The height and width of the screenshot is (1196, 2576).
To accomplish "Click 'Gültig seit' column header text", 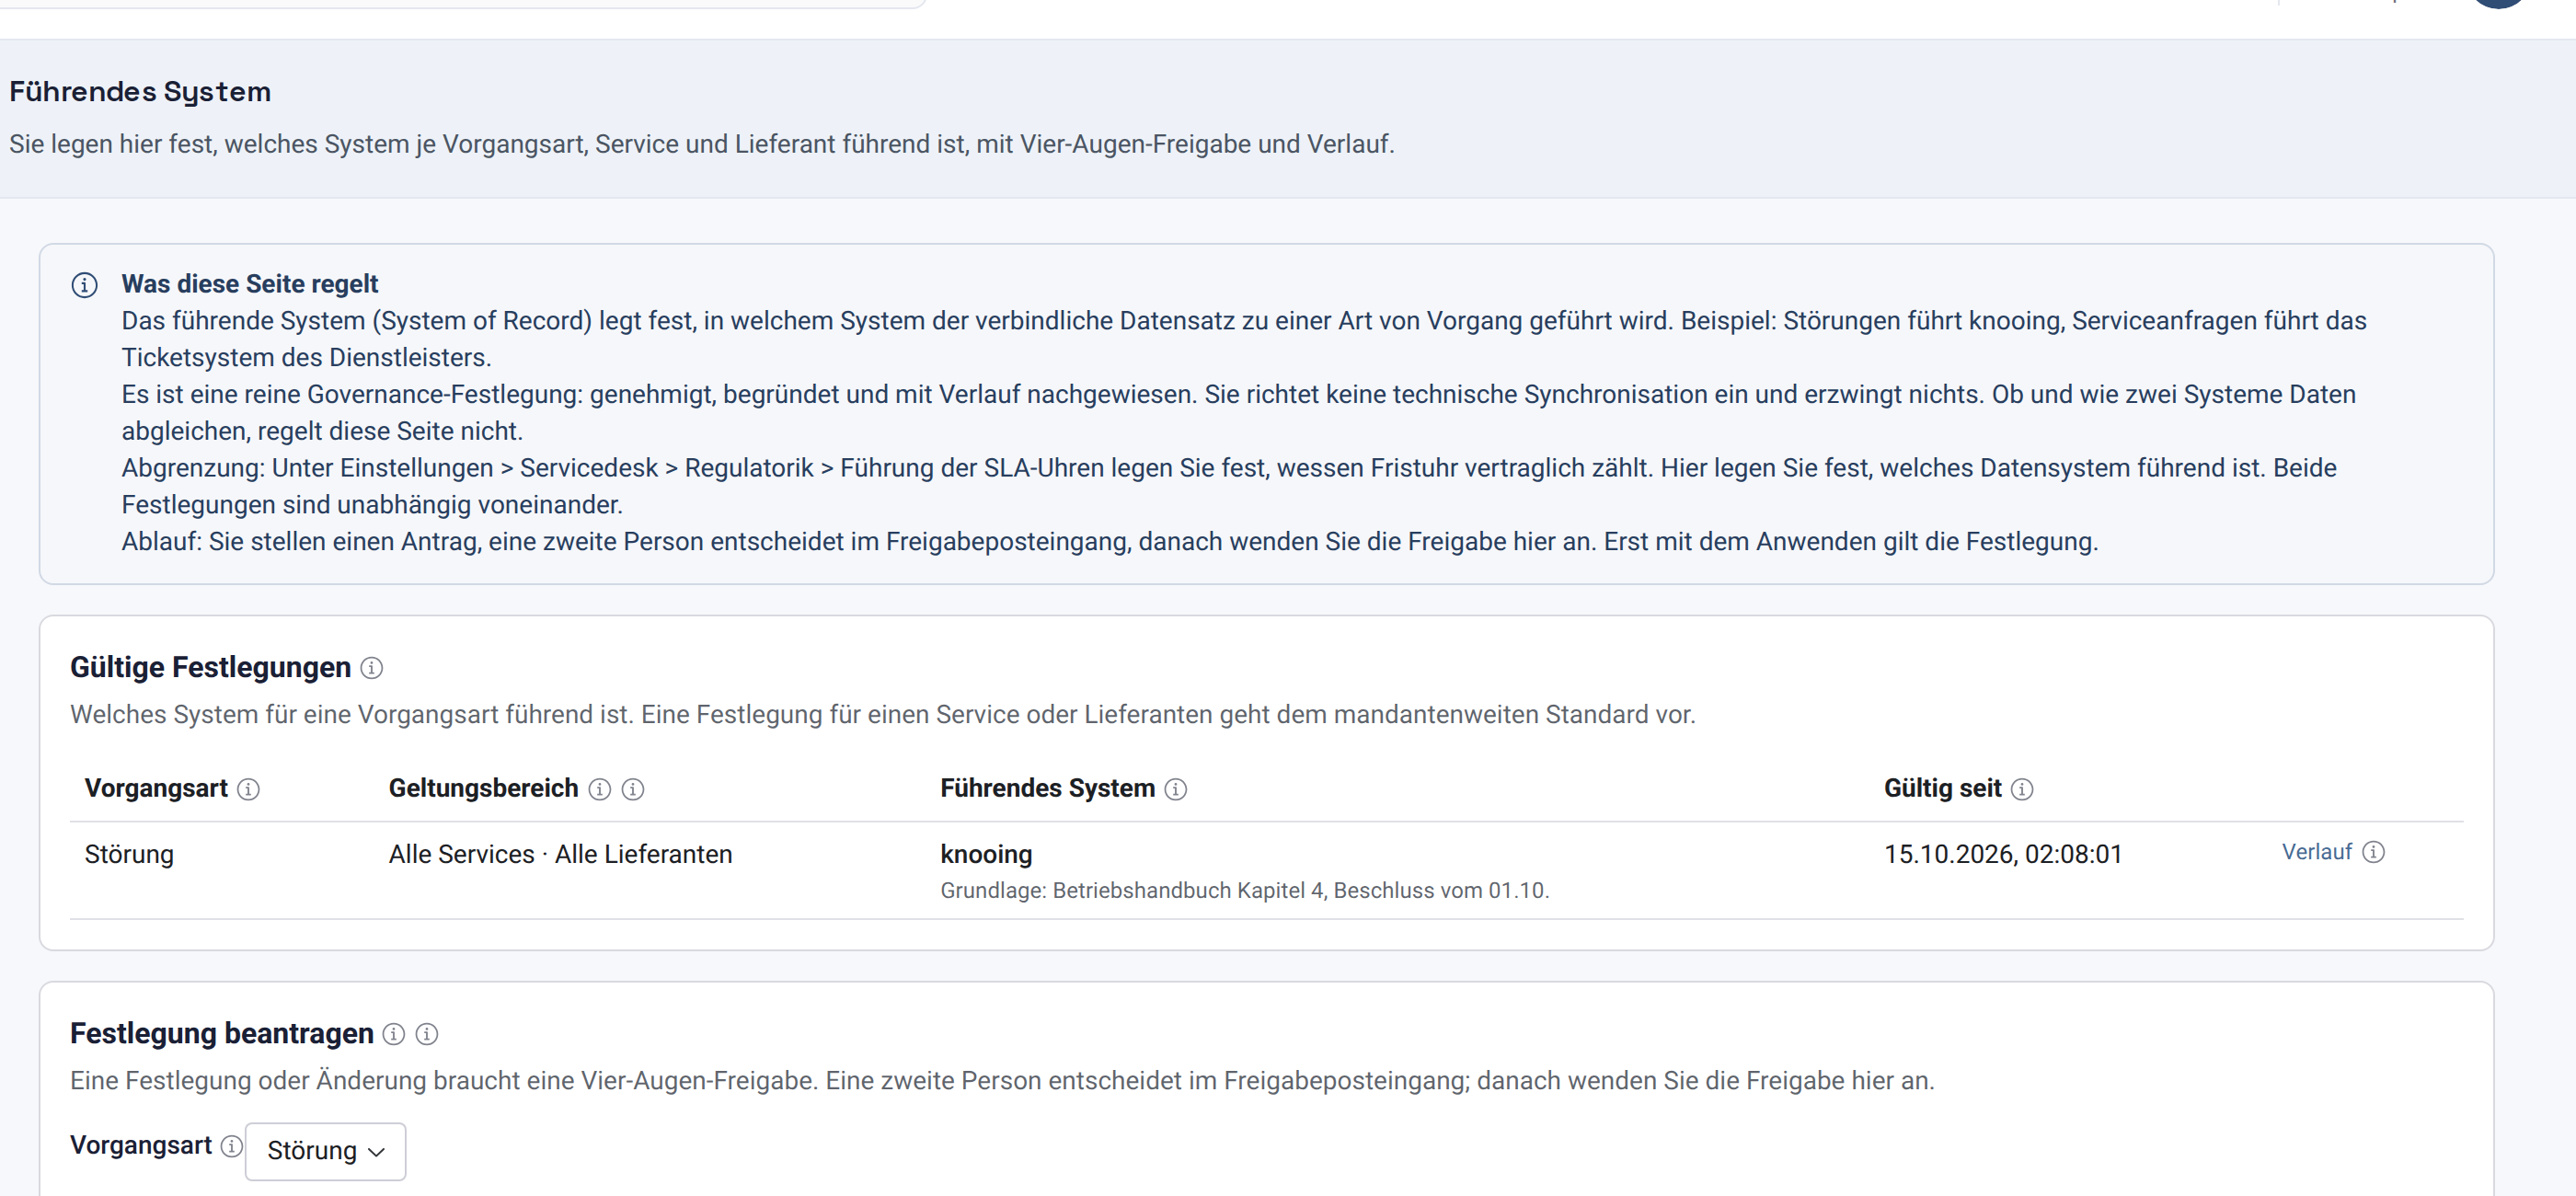I will pos(1942,789).
